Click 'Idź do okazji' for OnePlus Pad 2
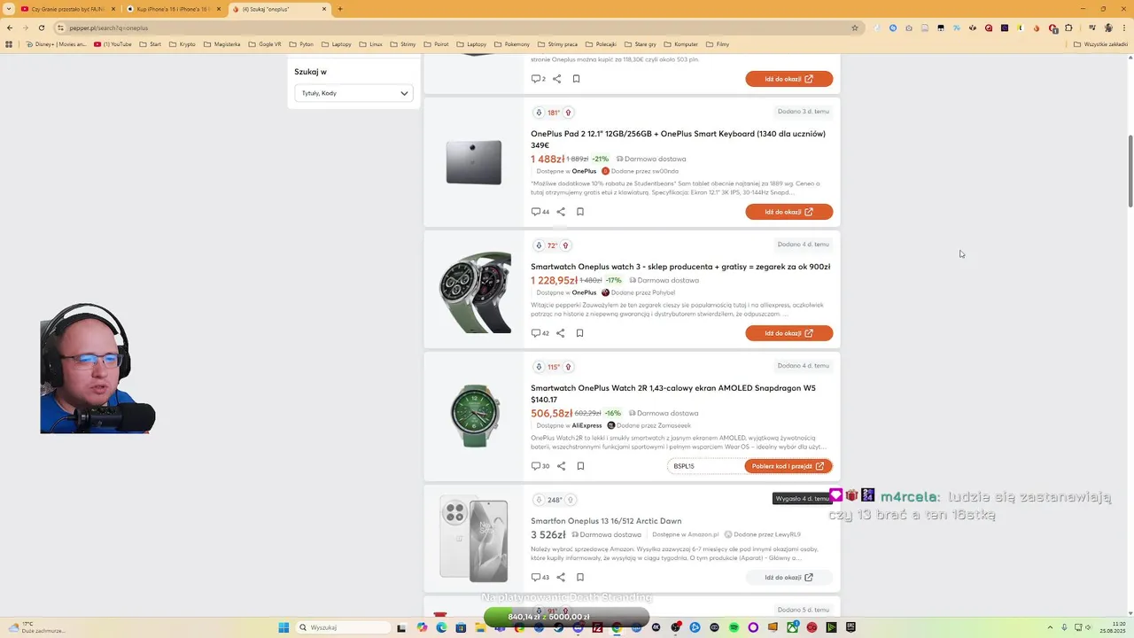The width and height of the screenshot is (1134, 638). (x=788, y=212)
